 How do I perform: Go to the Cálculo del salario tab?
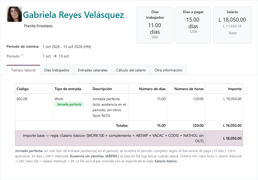click(131, 70)
